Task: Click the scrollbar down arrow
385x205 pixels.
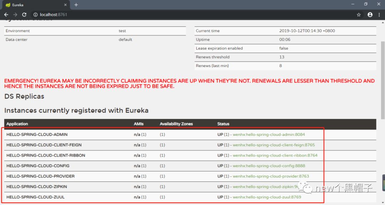Action: pyautogui.click(x=383, y=203)
